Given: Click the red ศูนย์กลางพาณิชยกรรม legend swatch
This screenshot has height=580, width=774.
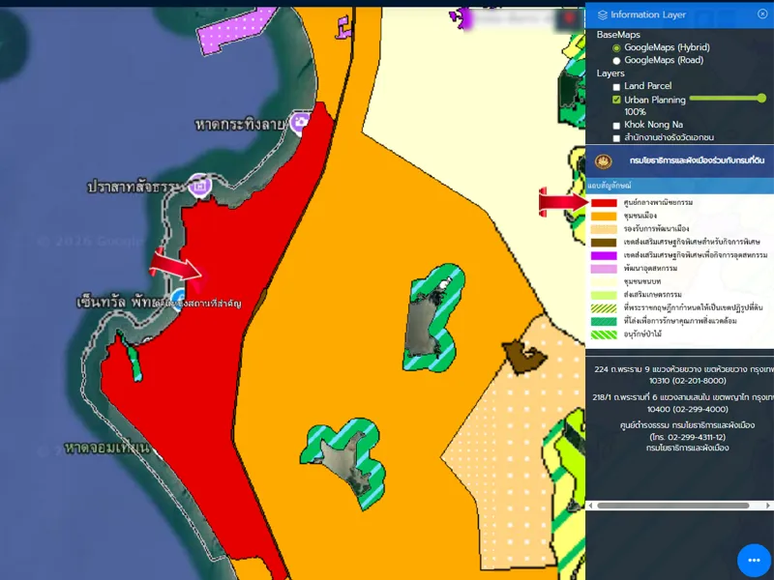Looking at the screenshot, I should tap(604, 203).
